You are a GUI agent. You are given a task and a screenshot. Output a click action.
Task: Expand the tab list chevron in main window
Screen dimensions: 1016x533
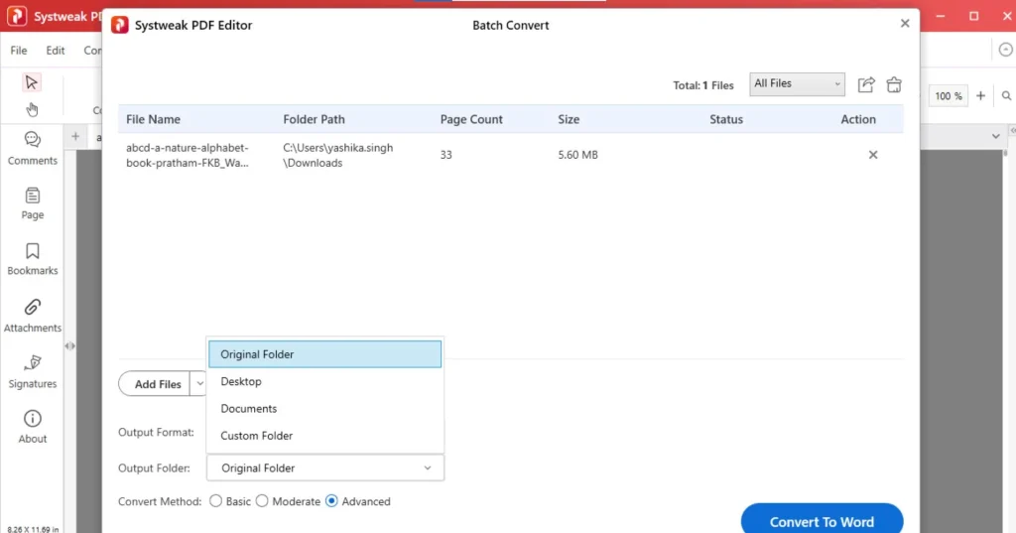(x=996, y=137)
